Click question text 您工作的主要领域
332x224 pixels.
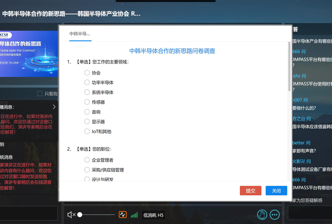pos(110,62)
